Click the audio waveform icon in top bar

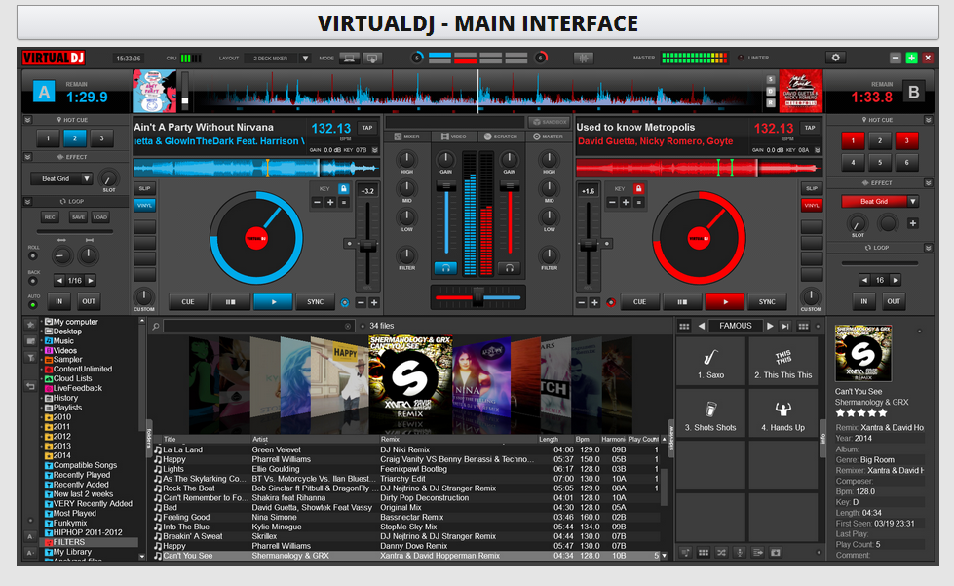tap(584, 58)
